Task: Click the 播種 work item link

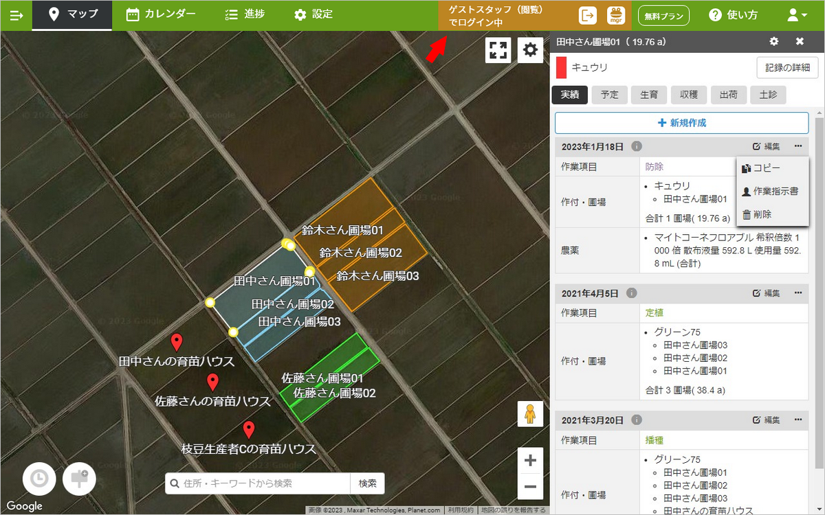Action: pyautogui.click(x=654, y=439)
